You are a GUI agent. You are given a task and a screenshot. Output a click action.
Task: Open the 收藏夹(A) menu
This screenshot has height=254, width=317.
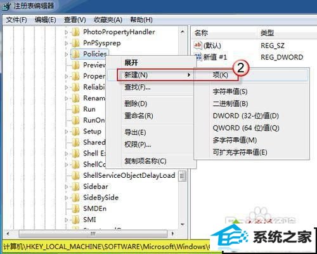[x=108, y=20]
